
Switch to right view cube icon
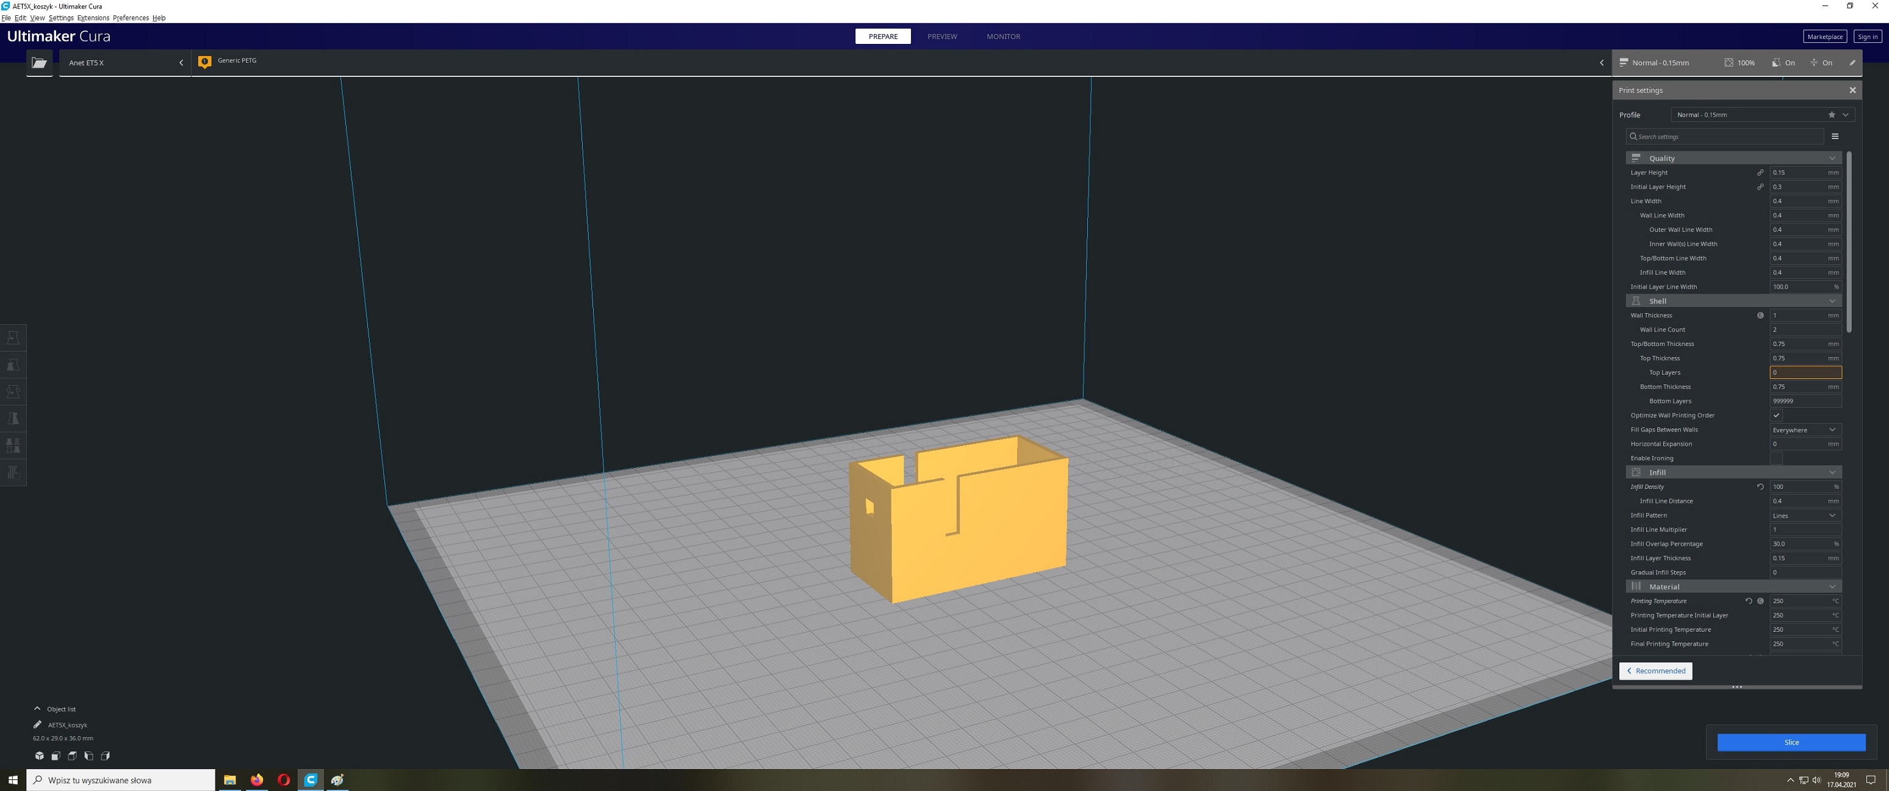point(105,756)
